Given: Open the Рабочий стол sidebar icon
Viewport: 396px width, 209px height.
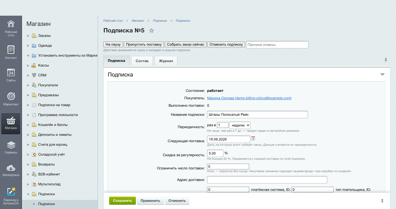Looking at the screenshot, I should [11, 24].
